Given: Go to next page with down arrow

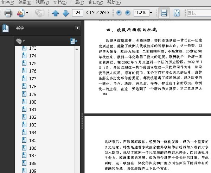Looking at the screenshot, I should click(66, 13).
